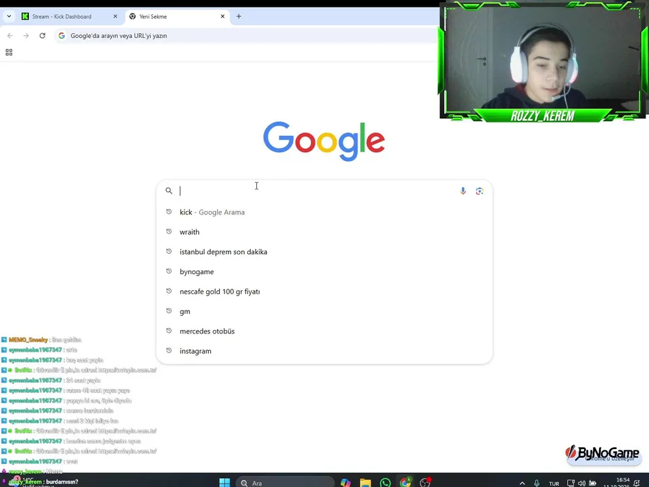Screen dimensions: 649x487
Task: Open a new browser tab
Action: 239,16
